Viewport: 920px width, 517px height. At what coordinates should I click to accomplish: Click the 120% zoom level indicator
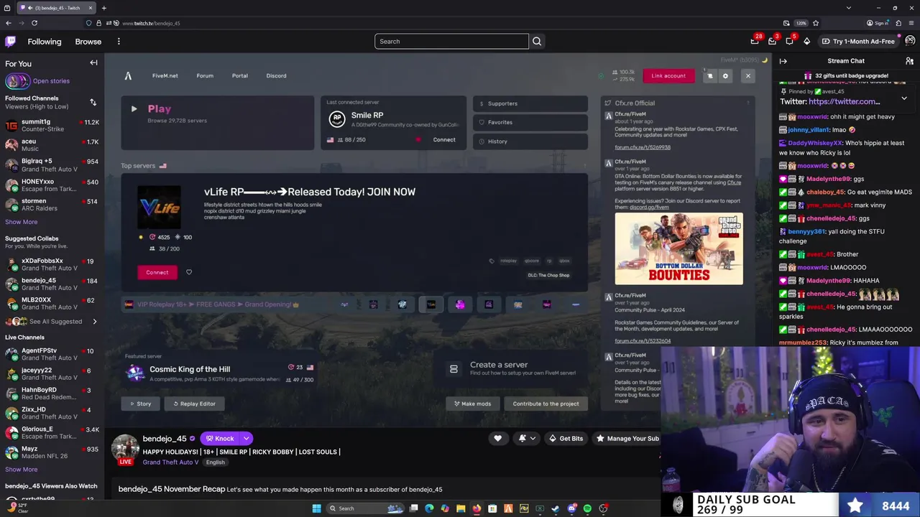(801, 23)
